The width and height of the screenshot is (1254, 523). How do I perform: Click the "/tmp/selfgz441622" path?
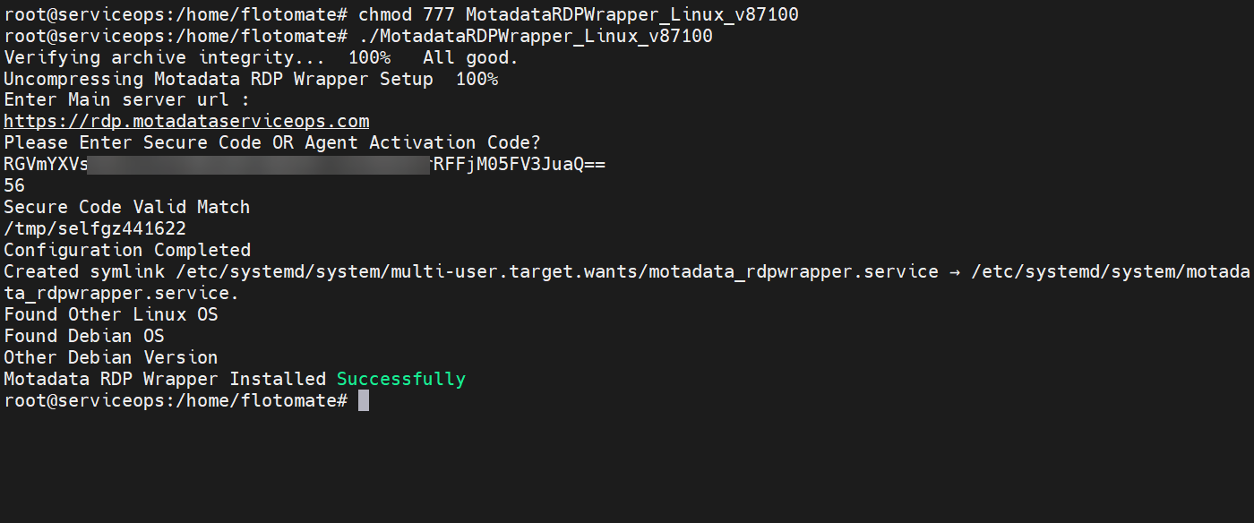pyautogui.click(x=95, y=228)
